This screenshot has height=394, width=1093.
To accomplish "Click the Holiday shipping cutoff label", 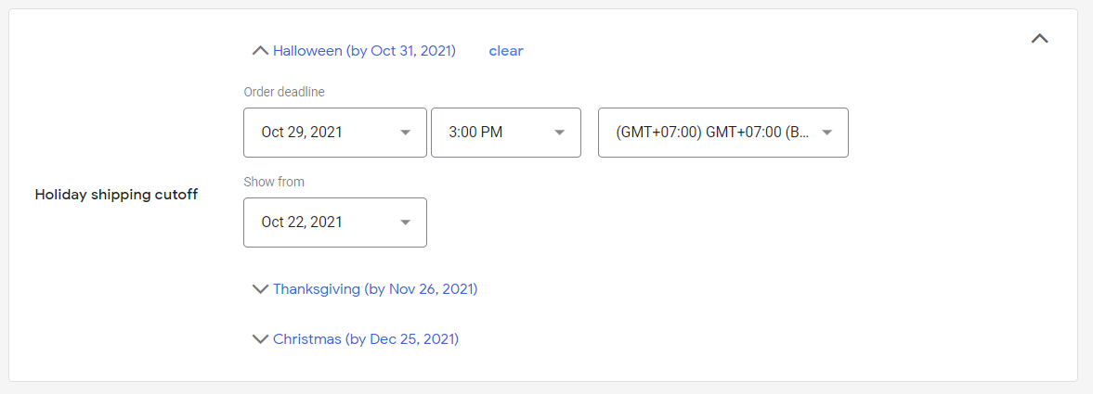I will point(116,195).
